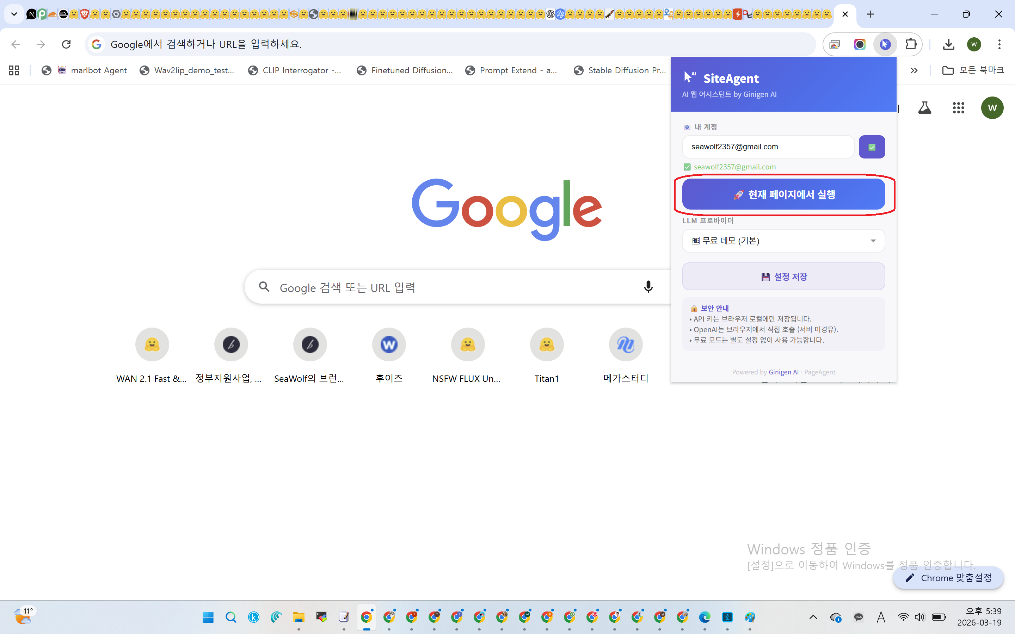1015x634 pixels.
Task: Open Downloads from the Chrome toolbar
Action: (949, 44)
